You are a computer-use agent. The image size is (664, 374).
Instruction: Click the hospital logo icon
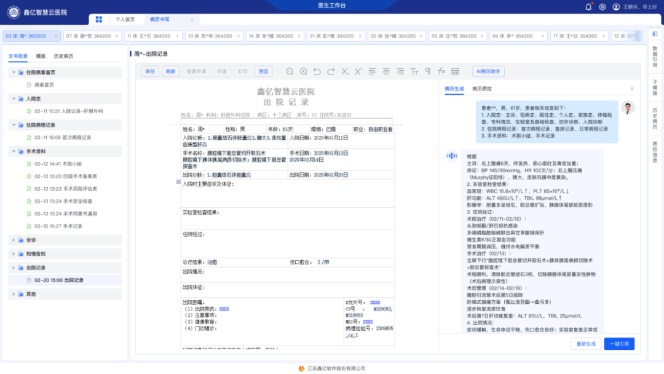(14, 12)
